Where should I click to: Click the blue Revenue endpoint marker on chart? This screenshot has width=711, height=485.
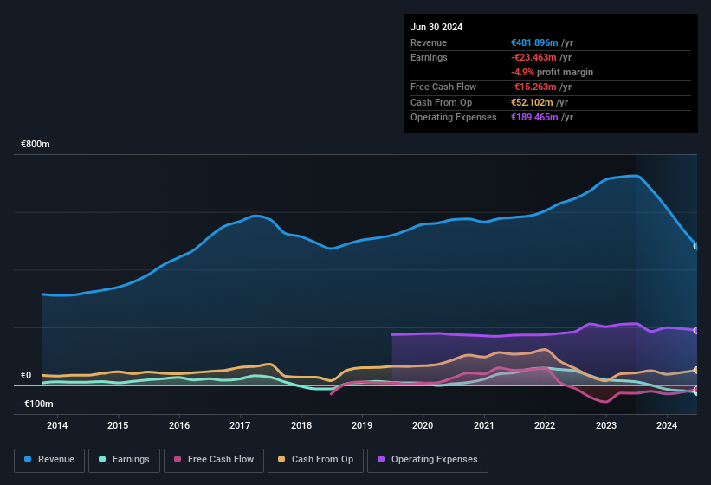click(696, 246)
